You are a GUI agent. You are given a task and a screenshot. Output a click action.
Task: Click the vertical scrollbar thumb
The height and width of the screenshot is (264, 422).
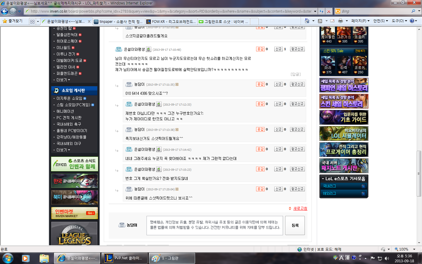tap(419, 174)
